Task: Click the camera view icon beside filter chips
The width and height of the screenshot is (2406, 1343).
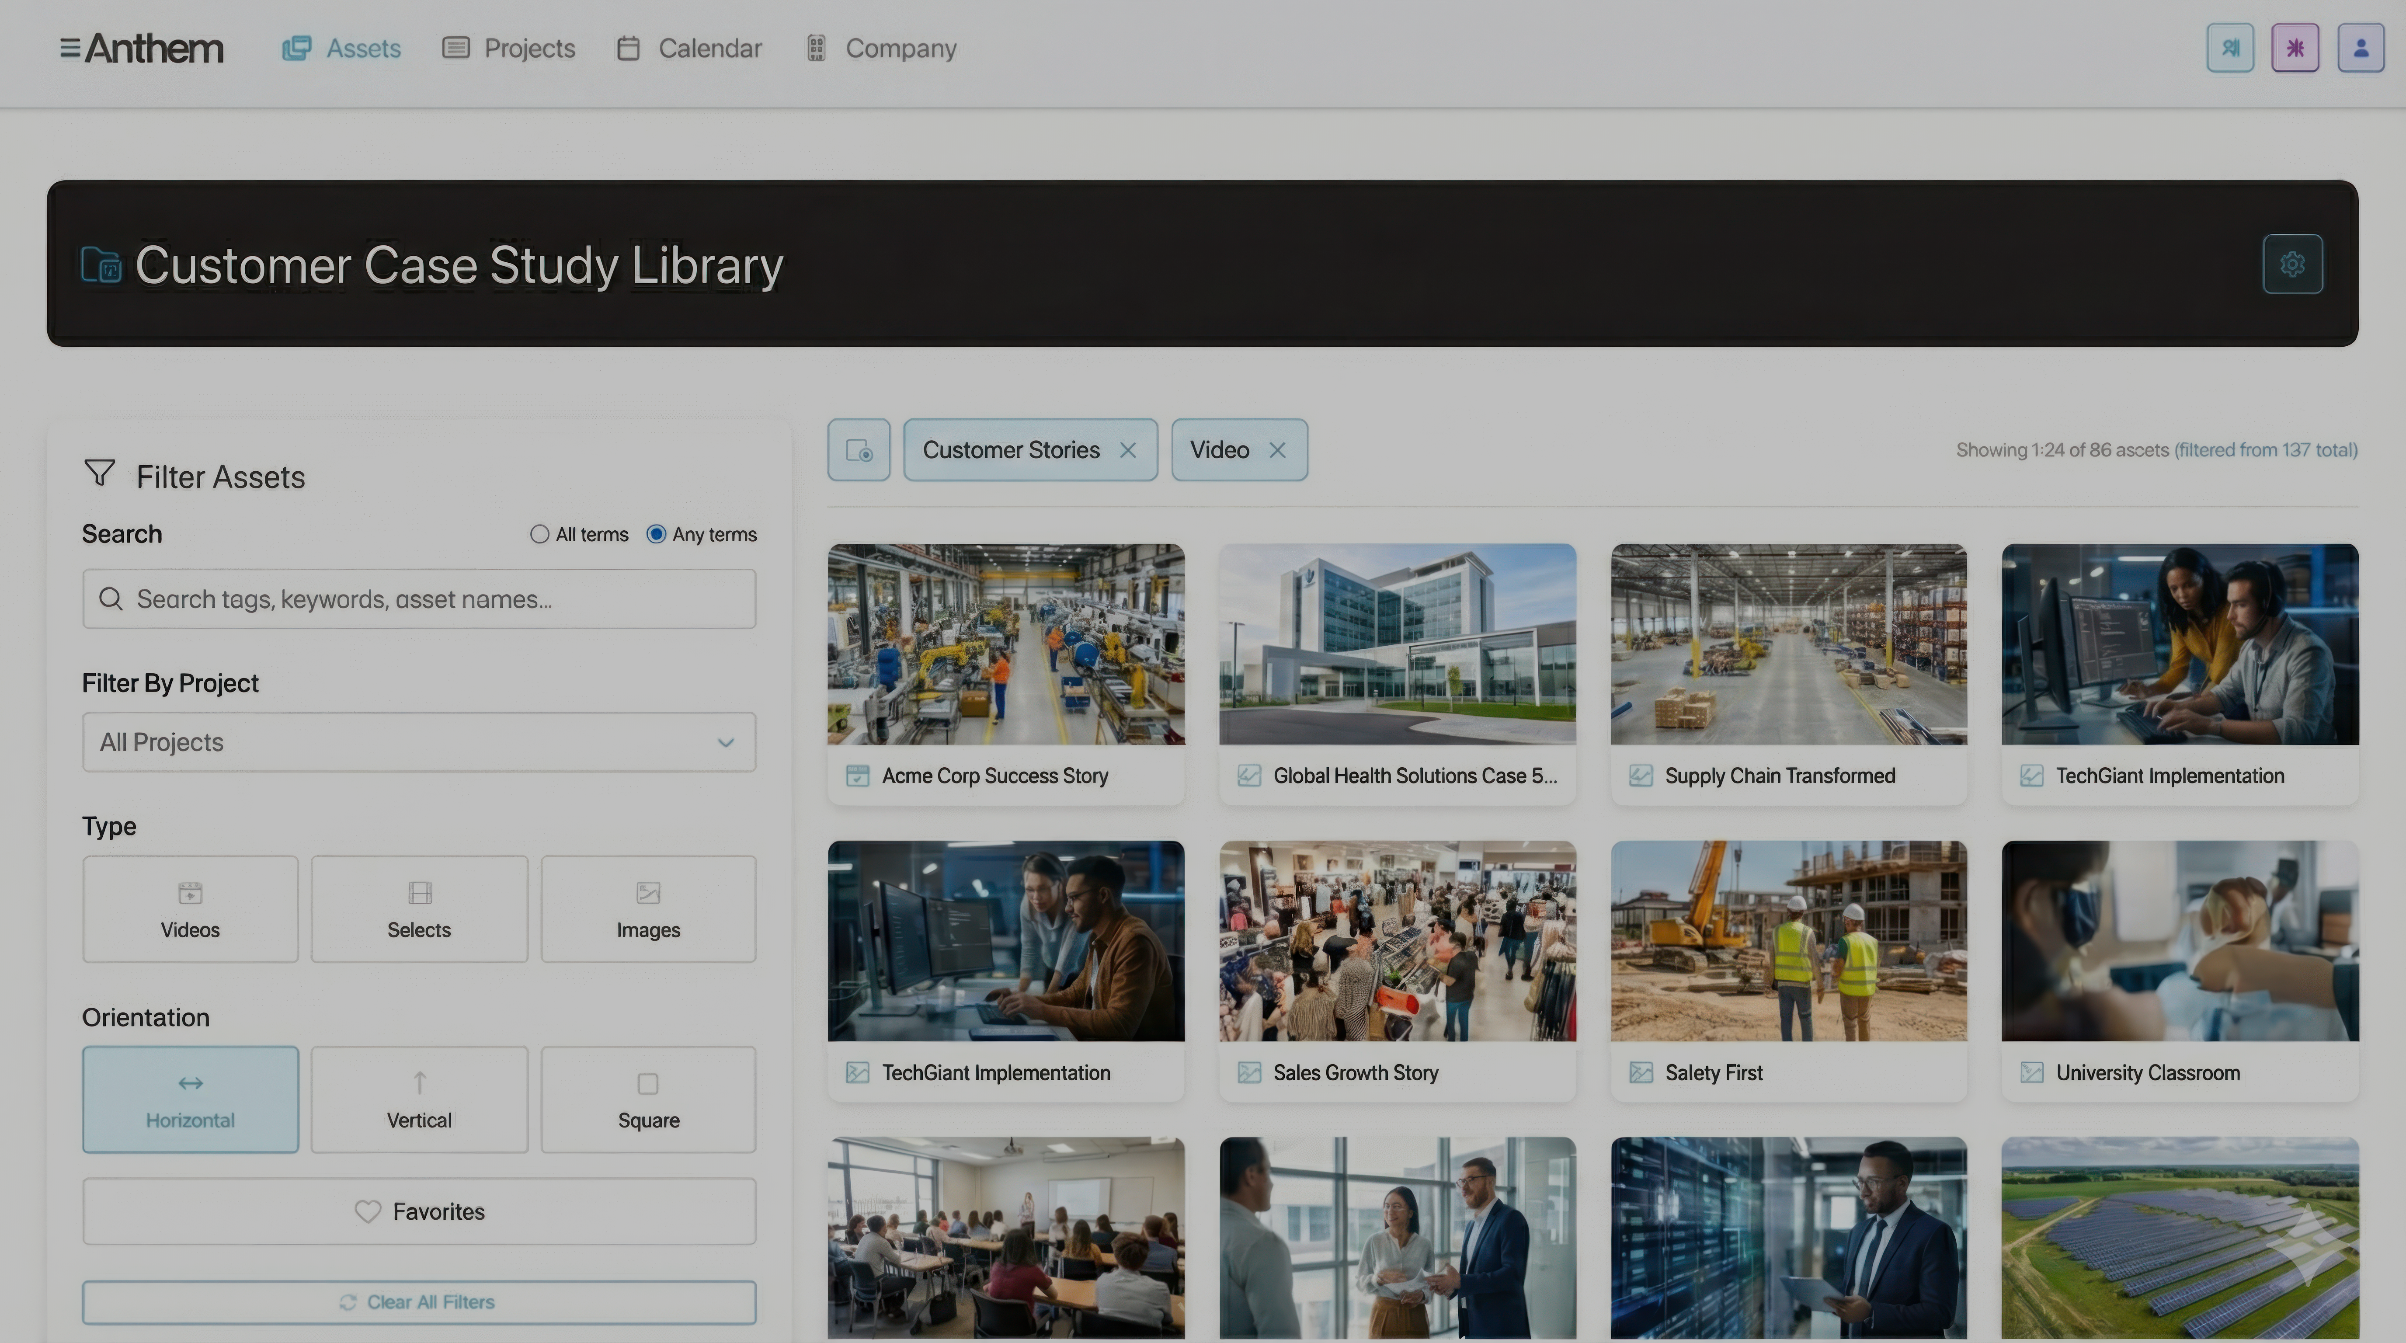Action: pos(859,449)
